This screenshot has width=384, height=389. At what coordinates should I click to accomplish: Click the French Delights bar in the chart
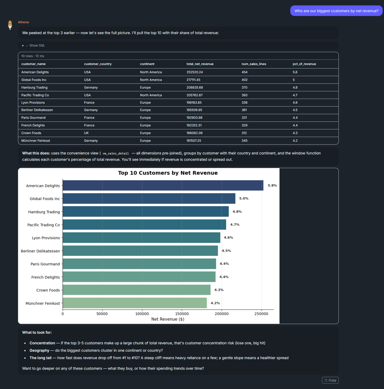139,277
